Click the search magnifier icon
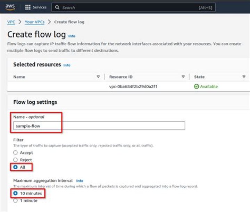 tap(57, 7)
